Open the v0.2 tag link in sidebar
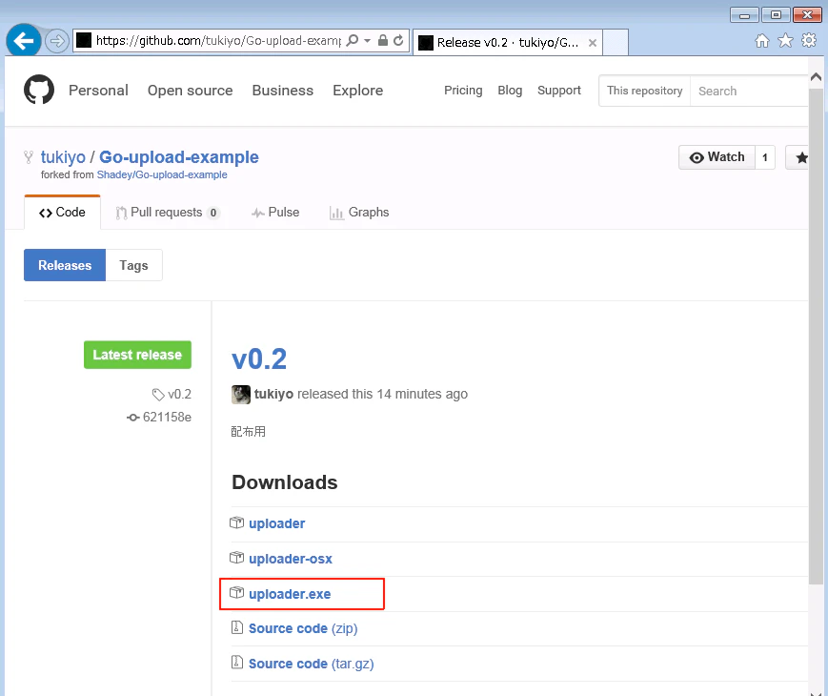Image resolution: width=828 pixels, height=696 pixels. point(172,395)
